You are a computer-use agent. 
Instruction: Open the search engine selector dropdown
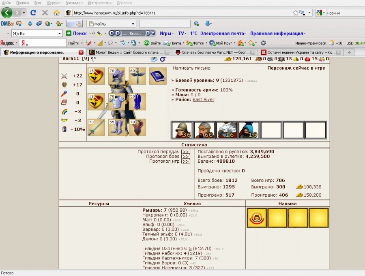[x=320, y=13]
